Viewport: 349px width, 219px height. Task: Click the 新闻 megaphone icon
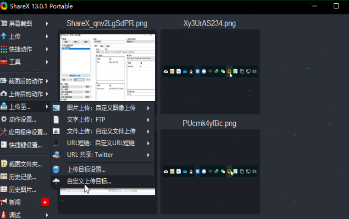click(4, 202)
